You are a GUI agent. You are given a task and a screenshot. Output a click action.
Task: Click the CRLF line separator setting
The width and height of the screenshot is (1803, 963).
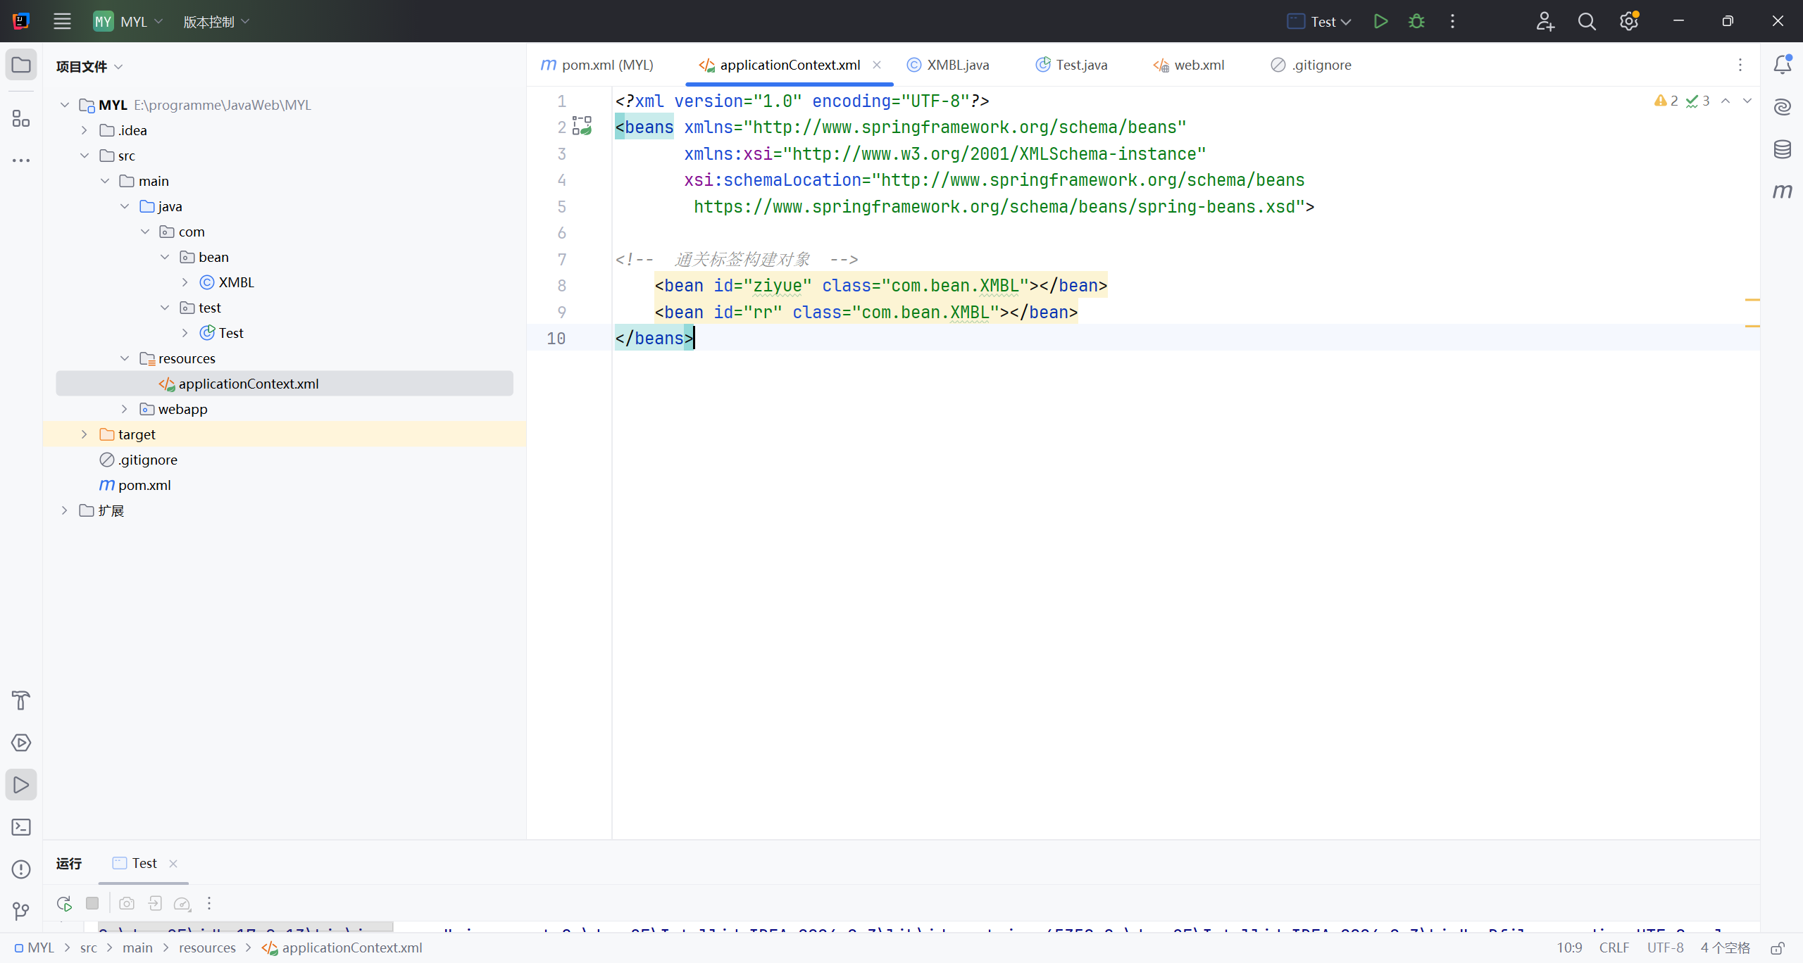(1614, 948)
